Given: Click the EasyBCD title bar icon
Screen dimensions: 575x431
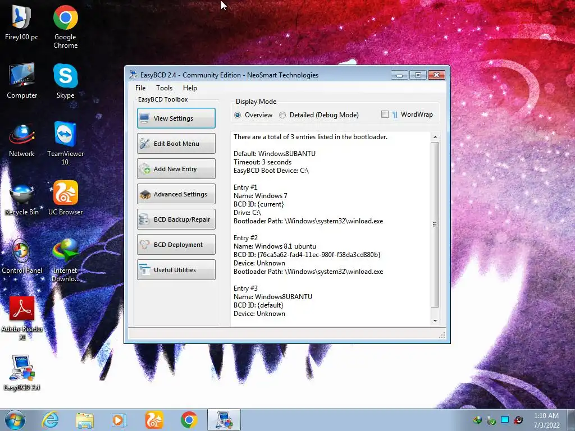Looking at the screenshot, I should (x=133, y=75).
